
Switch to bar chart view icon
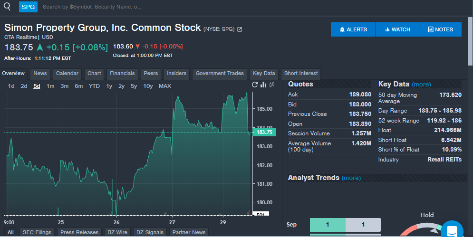tap(263, 85)
